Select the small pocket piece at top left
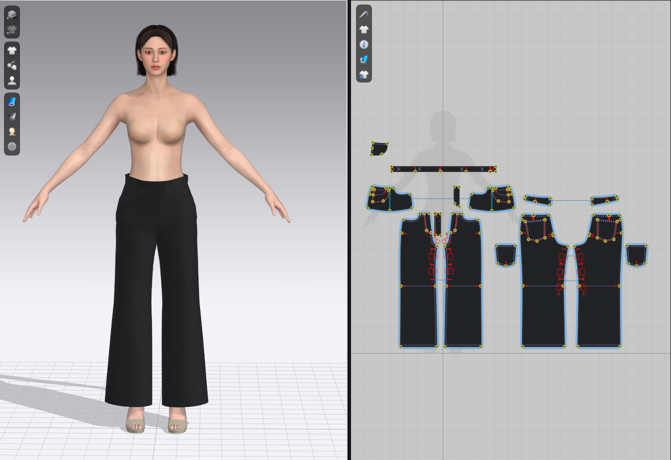The image size is (671, 460). (378, 149)
